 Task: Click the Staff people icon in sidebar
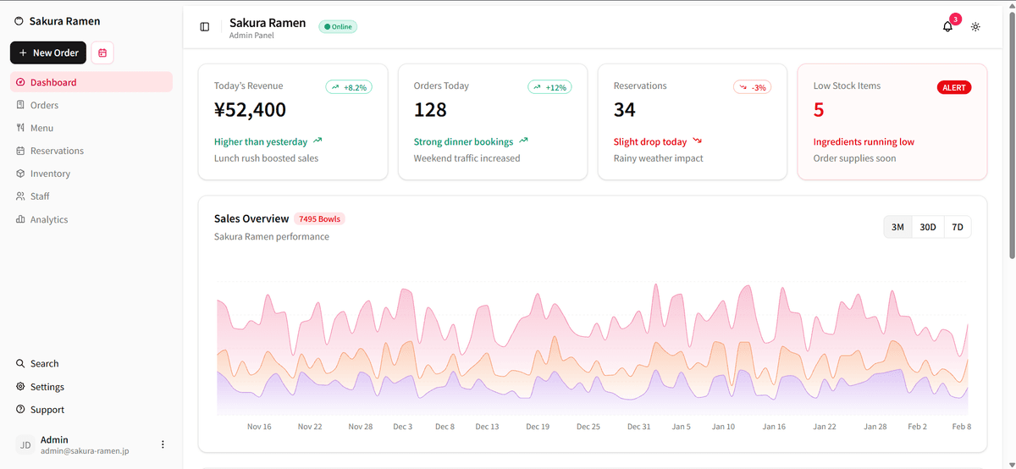click(20, 196)
